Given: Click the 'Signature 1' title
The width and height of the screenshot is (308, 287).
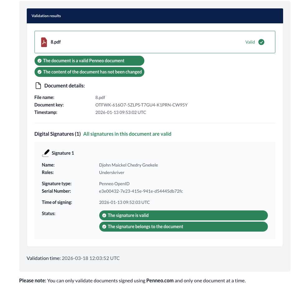Looking at the screenshot, I should (x=63, y=153).
